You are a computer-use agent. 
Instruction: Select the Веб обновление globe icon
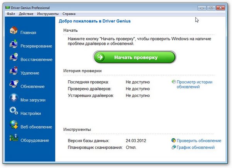coord(13,125)
